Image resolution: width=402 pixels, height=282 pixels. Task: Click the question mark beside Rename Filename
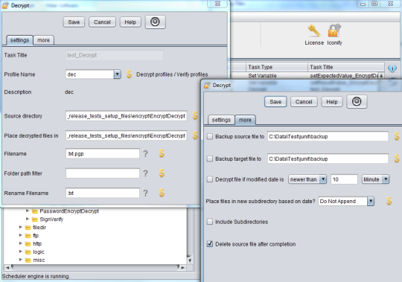[x=145, y=193]
